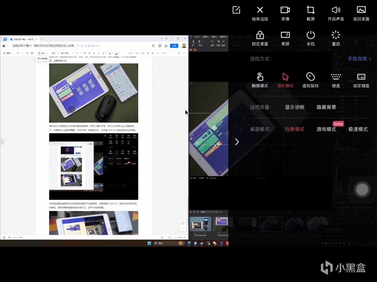Take a screenshot with 截屏
Image resolution: width=377 pixels, height=282 pixels.
(x=311, y=13)
